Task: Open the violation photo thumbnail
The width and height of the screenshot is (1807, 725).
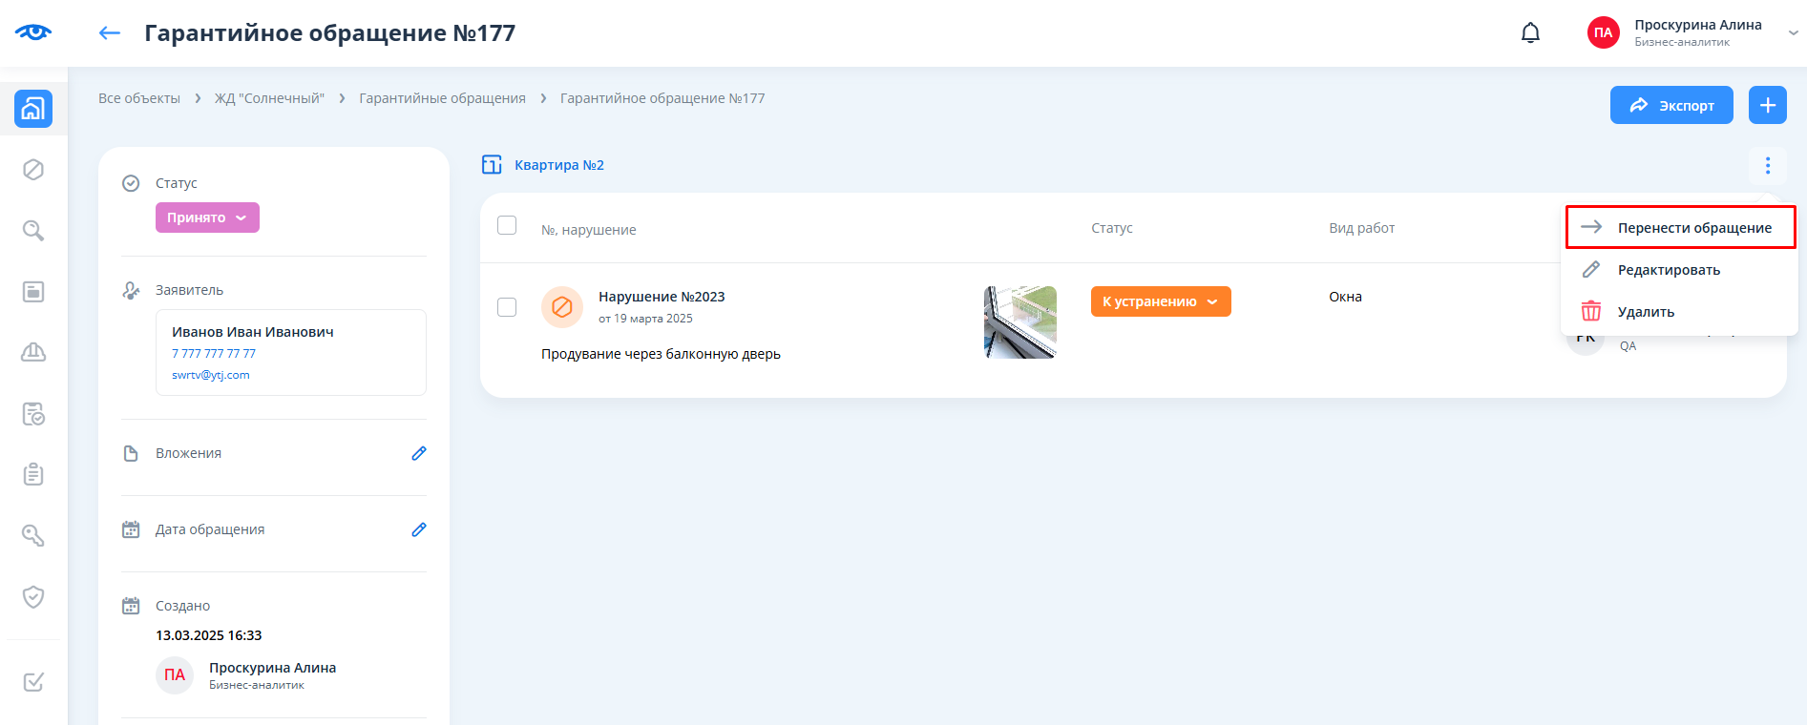Action: coord(1019,322)
